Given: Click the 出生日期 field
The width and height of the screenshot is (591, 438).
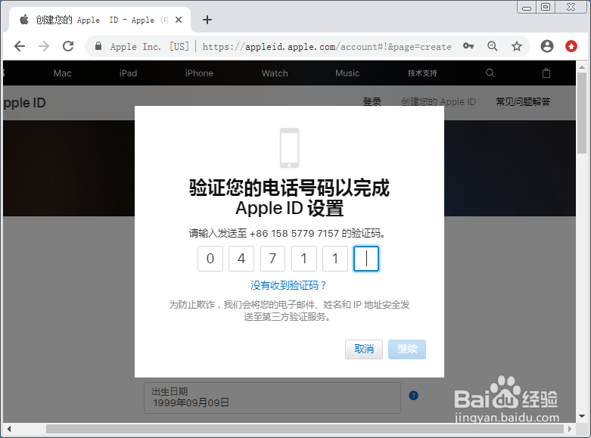Looking at the screenshot, I should [x=272, y=398].
